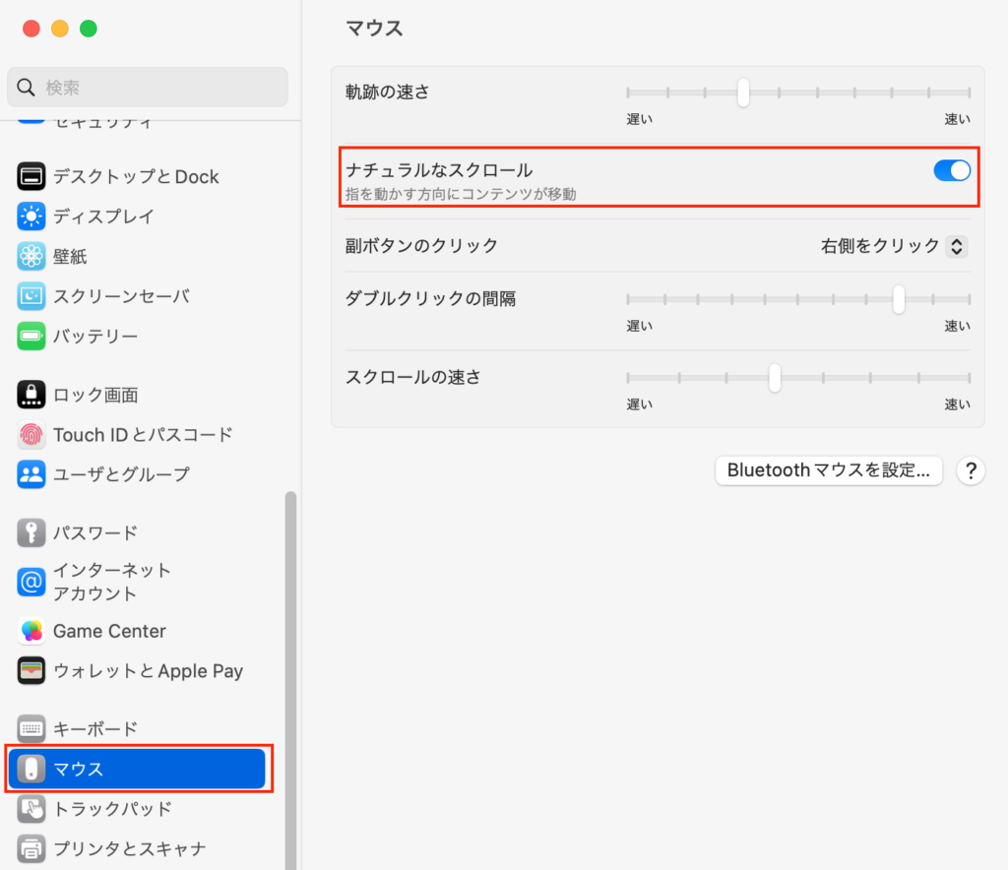Open プリンタとスキャナ settings

tap(136, 848)
